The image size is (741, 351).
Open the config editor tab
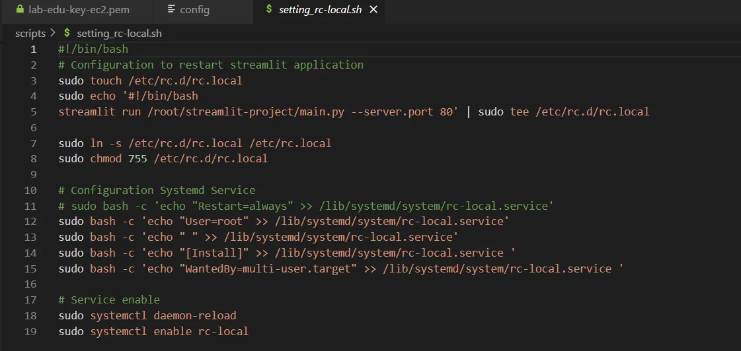pyautogui.click(x=204, y=9)
